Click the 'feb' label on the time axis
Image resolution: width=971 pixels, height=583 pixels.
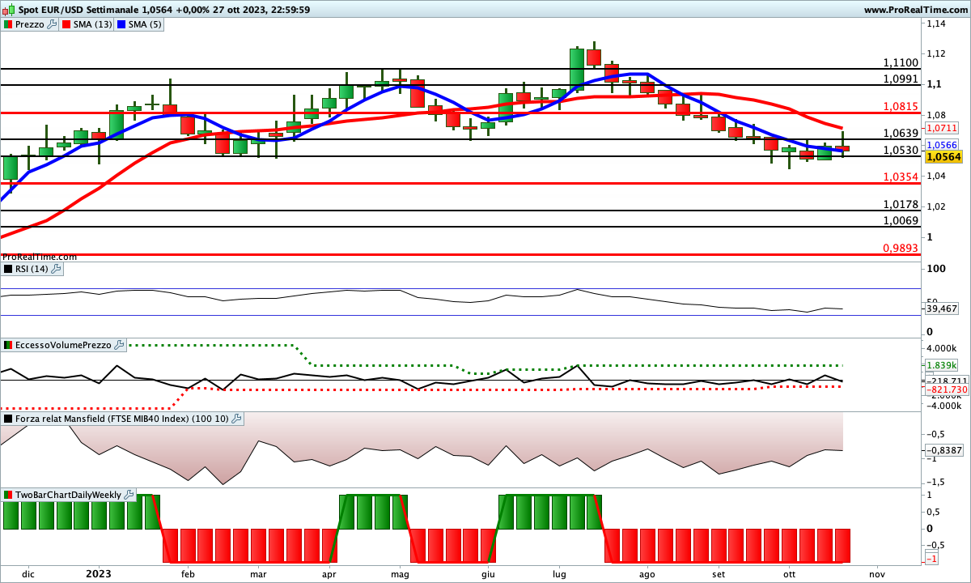tap(189, 573)
